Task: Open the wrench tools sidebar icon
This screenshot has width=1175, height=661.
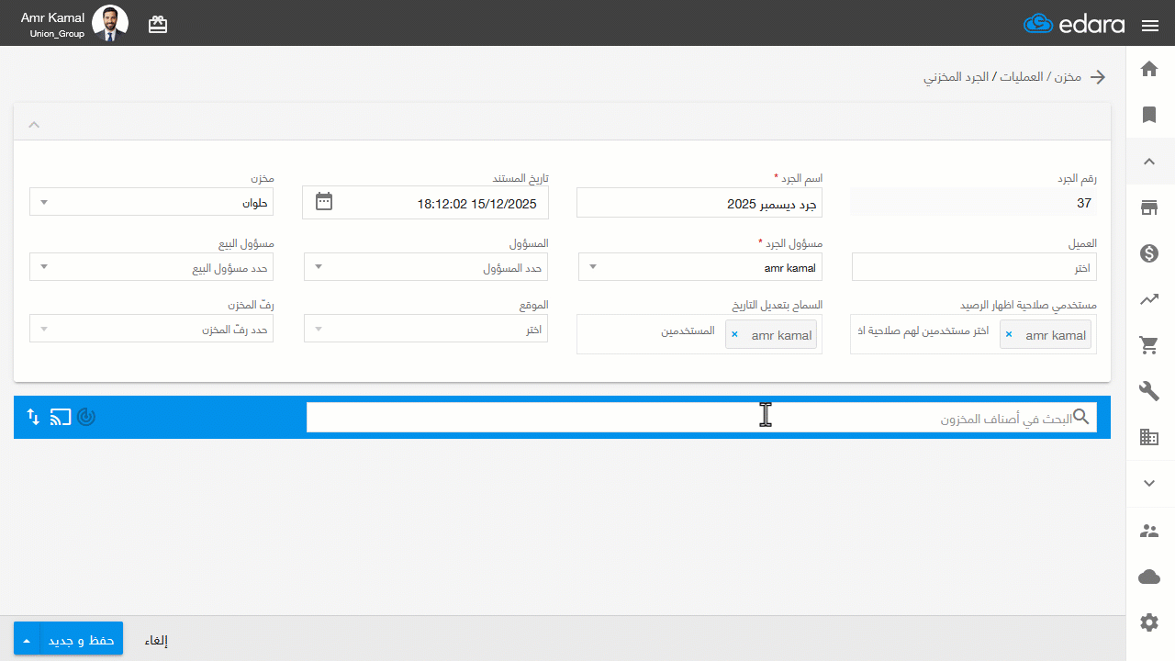Action: pos(1149,392)
